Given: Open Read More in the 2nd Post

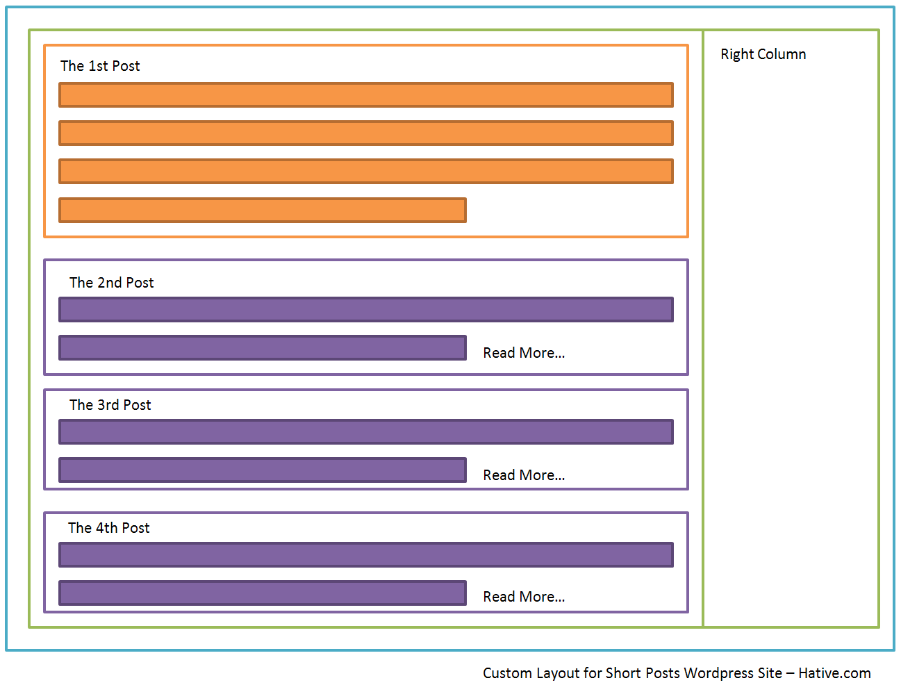Looking at the screenshot, I should (524, 353).
